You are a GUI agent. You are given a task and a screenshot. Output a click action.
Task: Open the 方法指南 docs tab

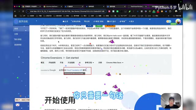[x=71, y=63]
